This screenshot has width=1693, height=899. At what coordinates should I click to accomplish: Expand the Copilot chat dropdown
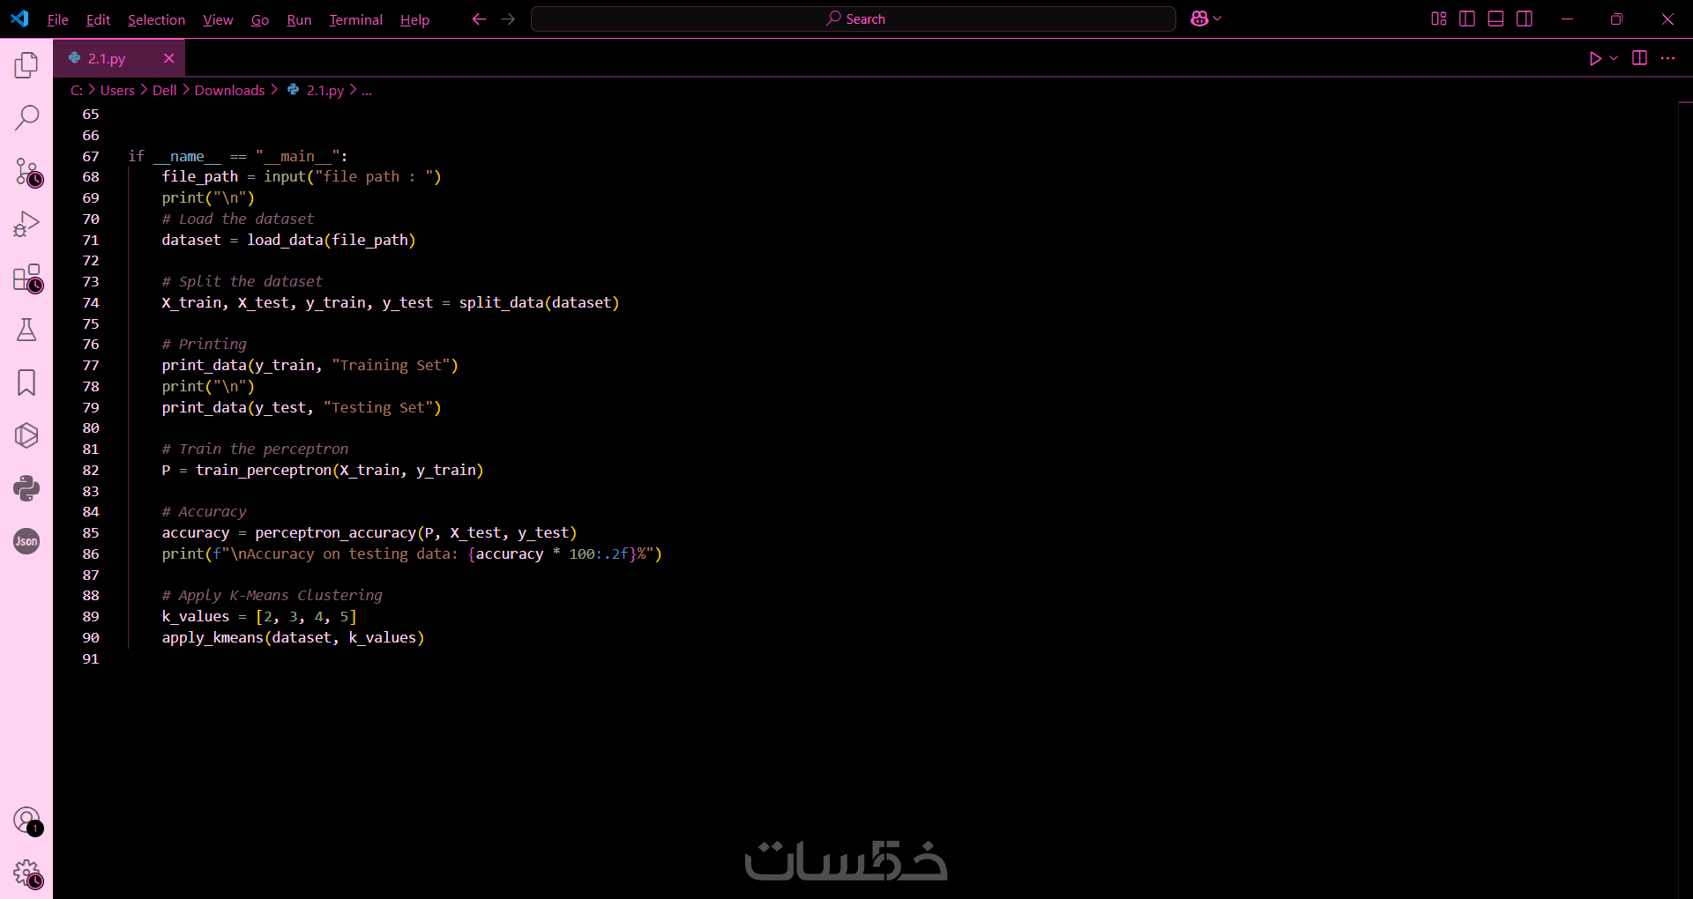[1218, 19]
